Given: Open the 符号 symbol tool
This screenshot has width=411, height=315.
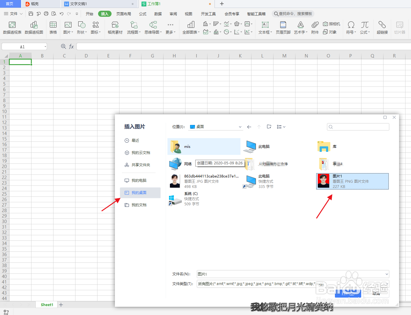Looking at the screenshot, I should pyautogui.click(x=351, y=27).
